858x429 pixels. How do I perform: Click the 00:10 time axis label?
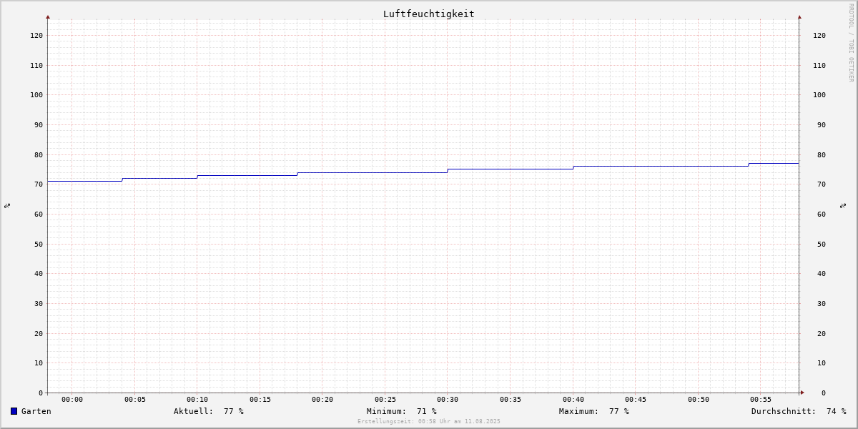(197, 400)
